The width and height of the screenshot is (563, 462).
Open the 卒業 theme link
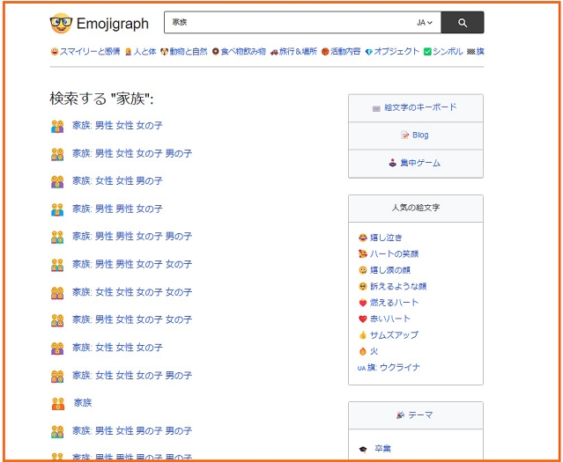point(381,448)
